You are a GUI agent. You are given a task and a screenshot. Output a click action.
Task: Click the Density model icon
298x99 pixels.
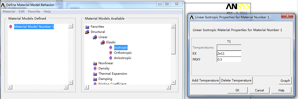coord(95,68)
